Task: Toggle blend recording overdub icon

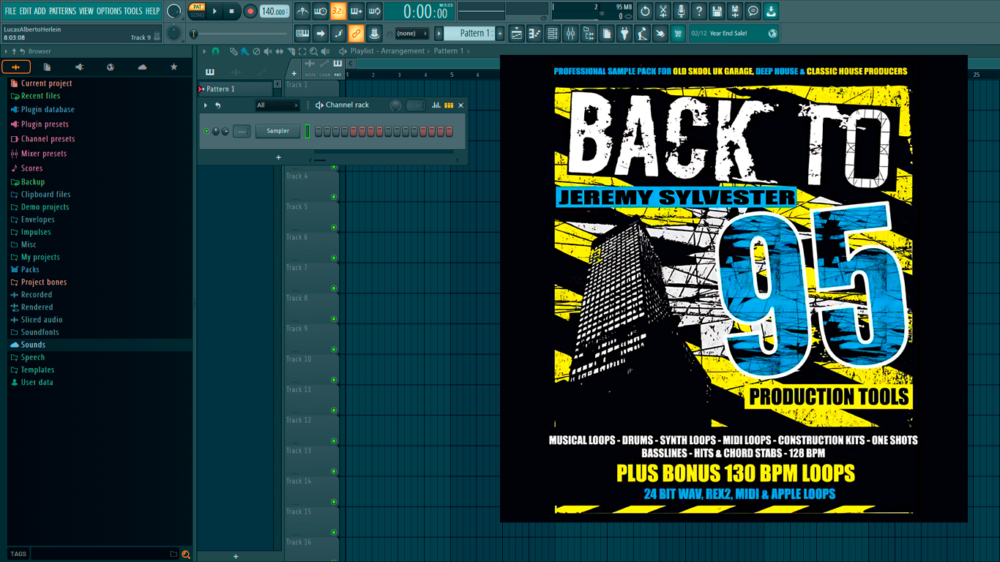Action: [x=357, y=11]
